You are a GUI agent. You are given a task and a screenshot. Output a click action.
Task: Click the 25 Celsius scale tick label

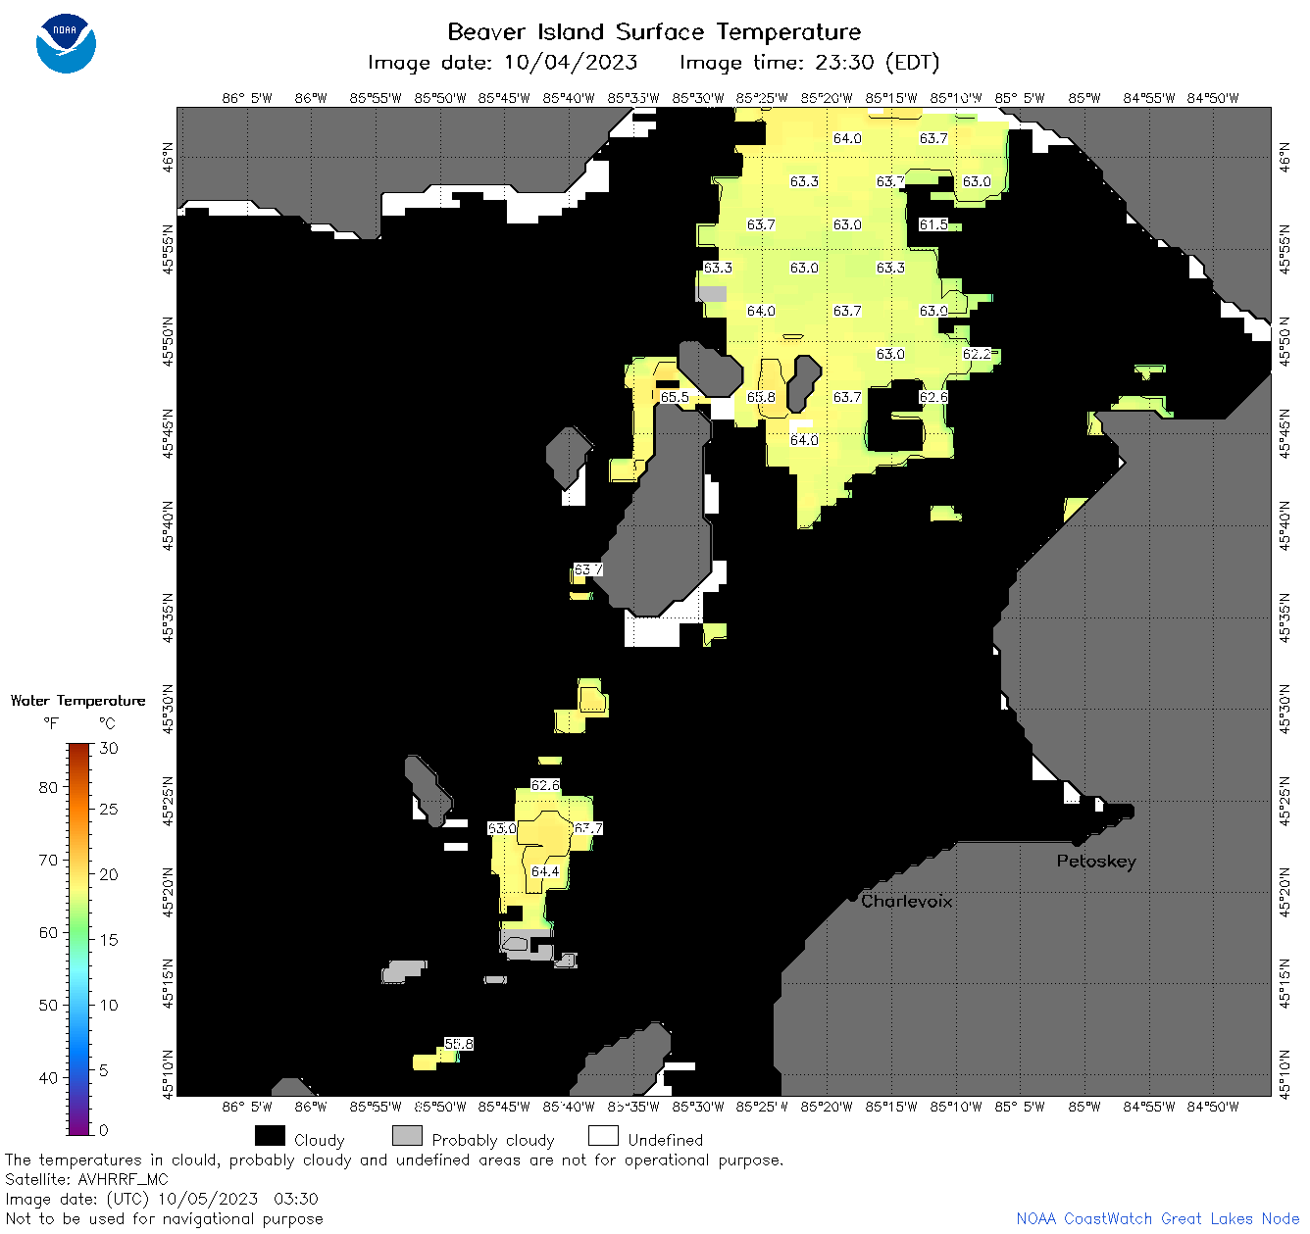pos(109,809)
